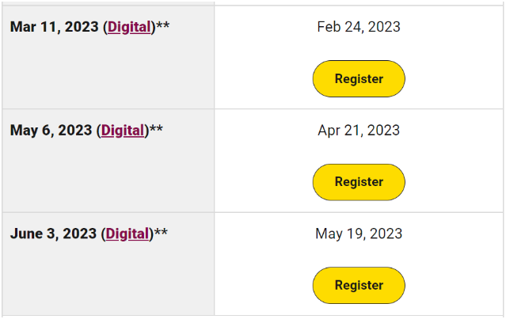
Task: Select 'Apr 21, 2023' deadline text
Action: click(x=359, y=131)
